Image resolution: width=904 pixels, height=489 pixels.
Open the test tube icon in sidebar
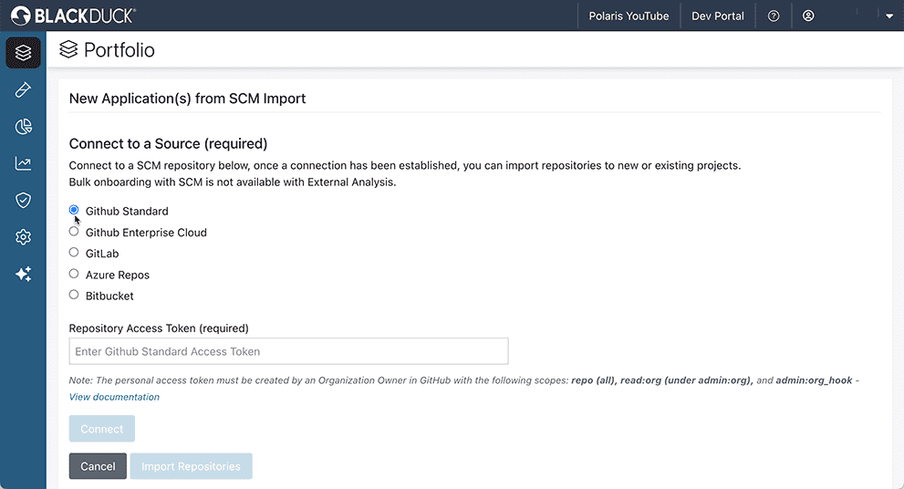[23, 89]
